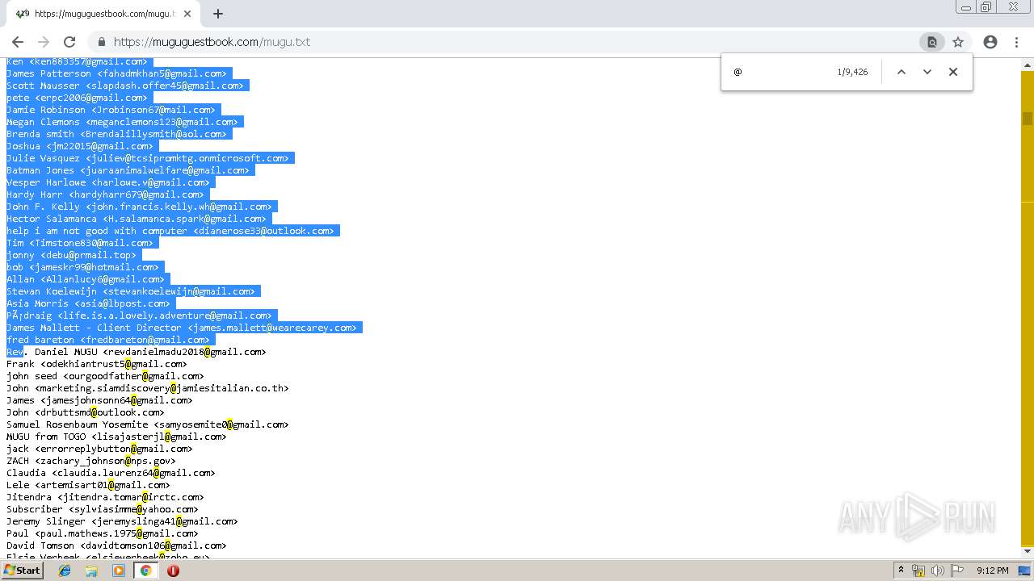1034x581 pixels.
Task: Click the vertical scrollbar thumb
Action: [1028, 119]
